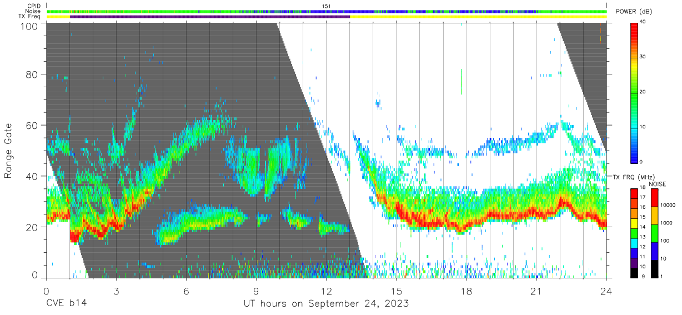Image resolution: width=682 pixels, height=315 pixels.
Task: Click the 12 tick on UT hours axis
Action: coord(326,291)
